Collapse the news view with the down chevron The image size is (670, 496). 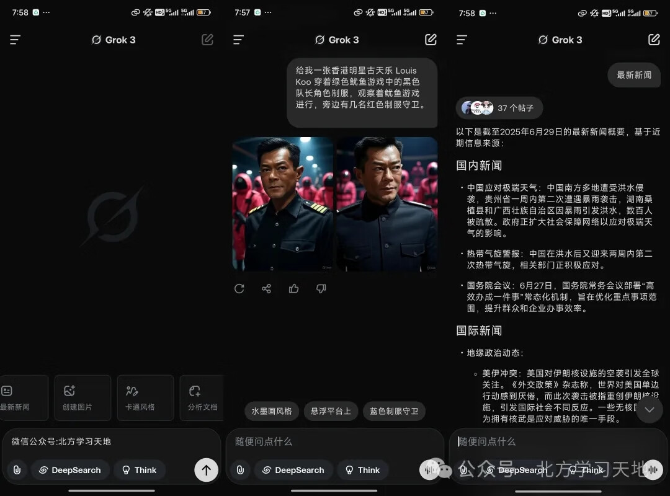[x=649, y=410]
